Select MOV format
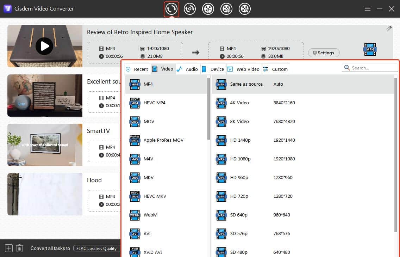 click(166, 121)
